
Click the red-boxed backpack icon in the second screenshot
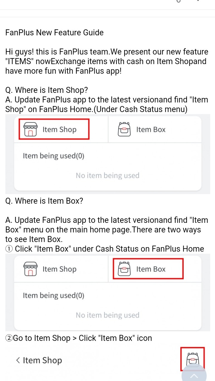(124, 269)
